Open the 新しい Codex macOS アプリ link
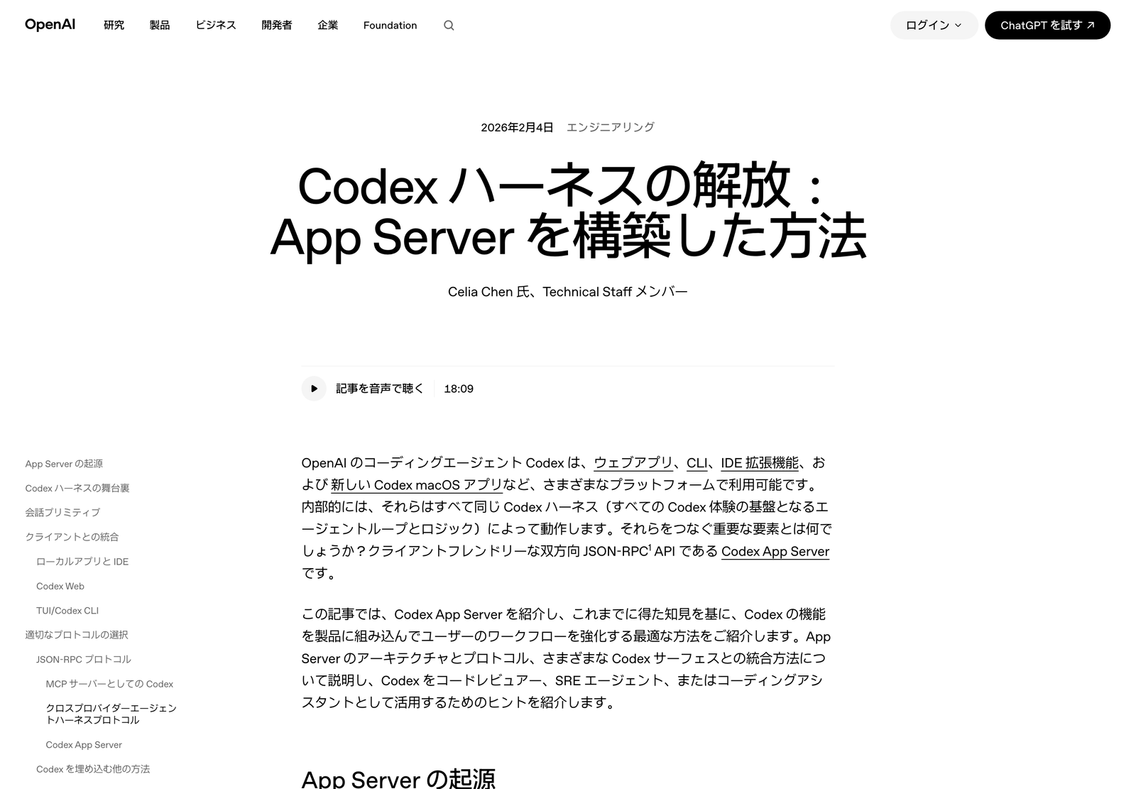Screen dimensions: 1136x789 coord(417,485)
